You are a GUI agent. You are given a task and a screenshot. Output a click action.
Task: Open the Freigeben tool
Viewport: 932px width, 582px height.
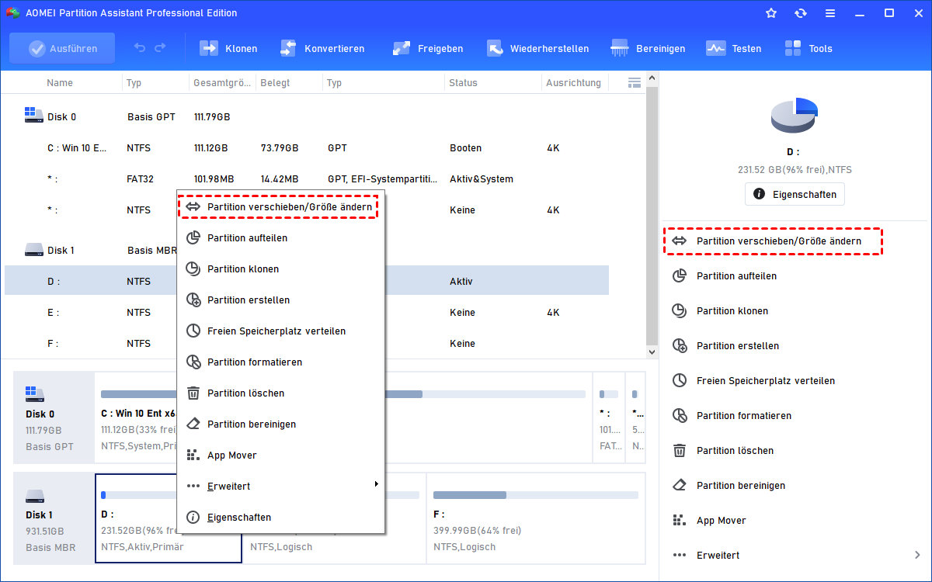tap(427, 48)
